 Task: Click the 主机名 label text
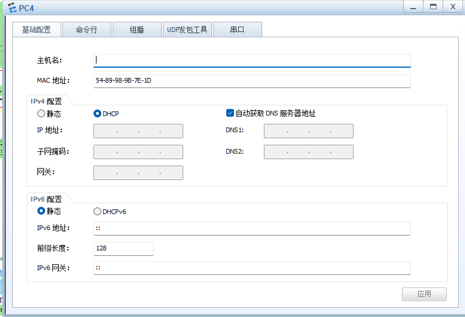coord(49,60)
